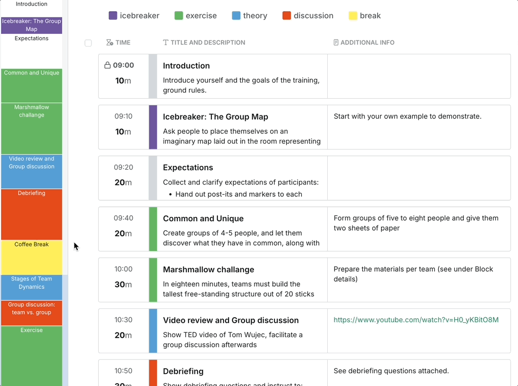
Task: Select the Stages of Team Dynamics sidebar block
Action: (32, 287)
